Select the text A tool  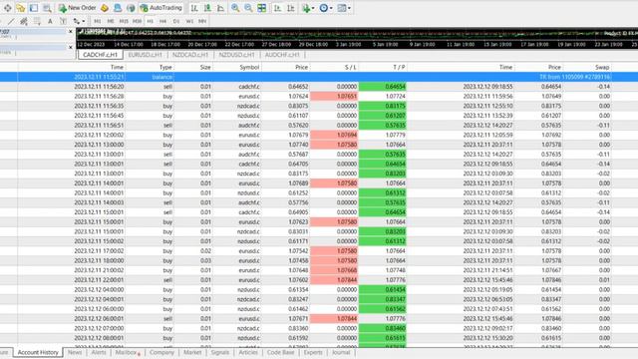pyautogui.click(x=50, y=21)
